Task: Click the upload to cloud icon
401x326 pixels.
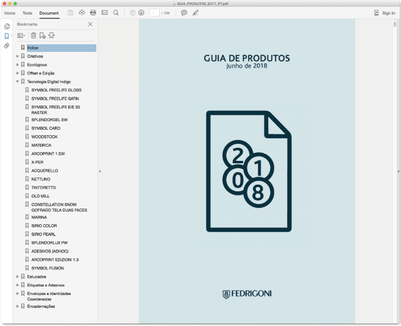Action: pyautogui.click(x=82, y=13)
